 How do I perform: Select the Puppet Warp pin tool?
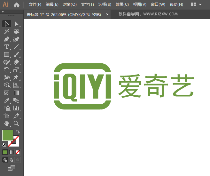pos(16,77)
